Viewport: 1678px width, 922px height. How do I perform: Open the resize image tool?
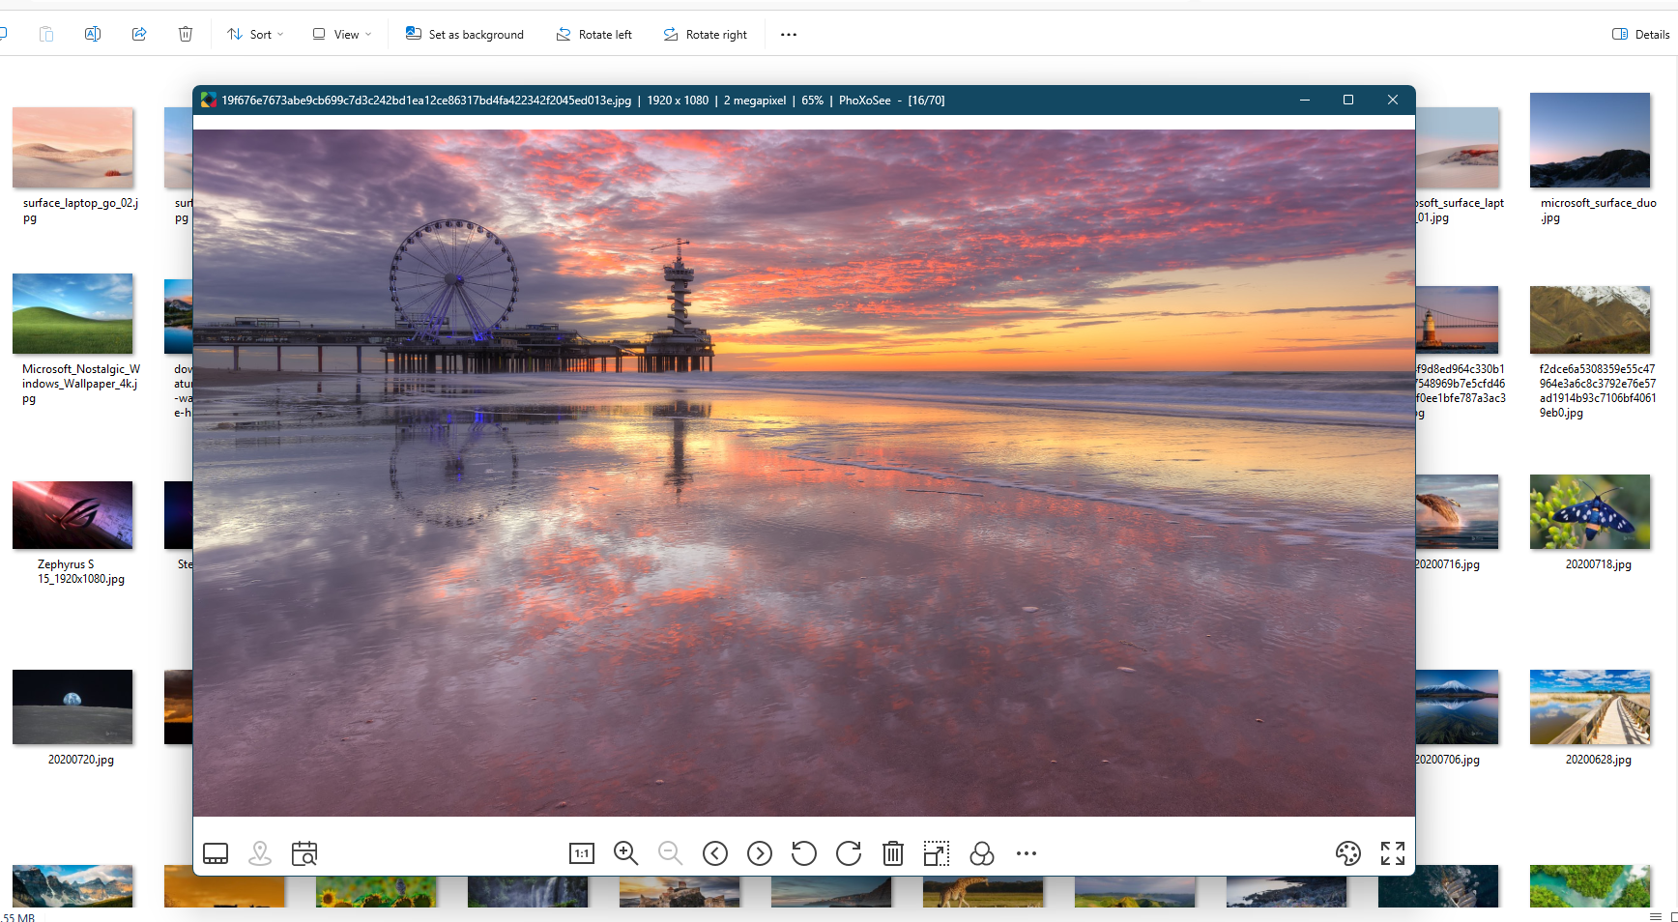(x=937, y=853)
